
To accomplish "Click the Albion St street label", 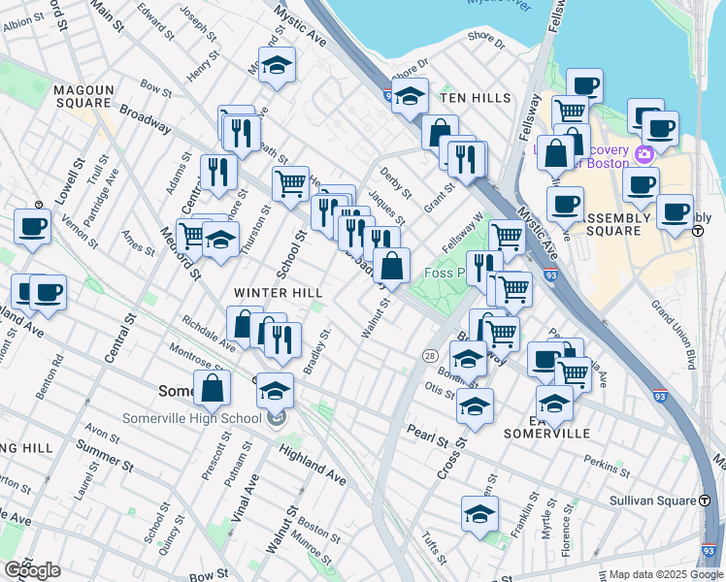I will point(23,22).
